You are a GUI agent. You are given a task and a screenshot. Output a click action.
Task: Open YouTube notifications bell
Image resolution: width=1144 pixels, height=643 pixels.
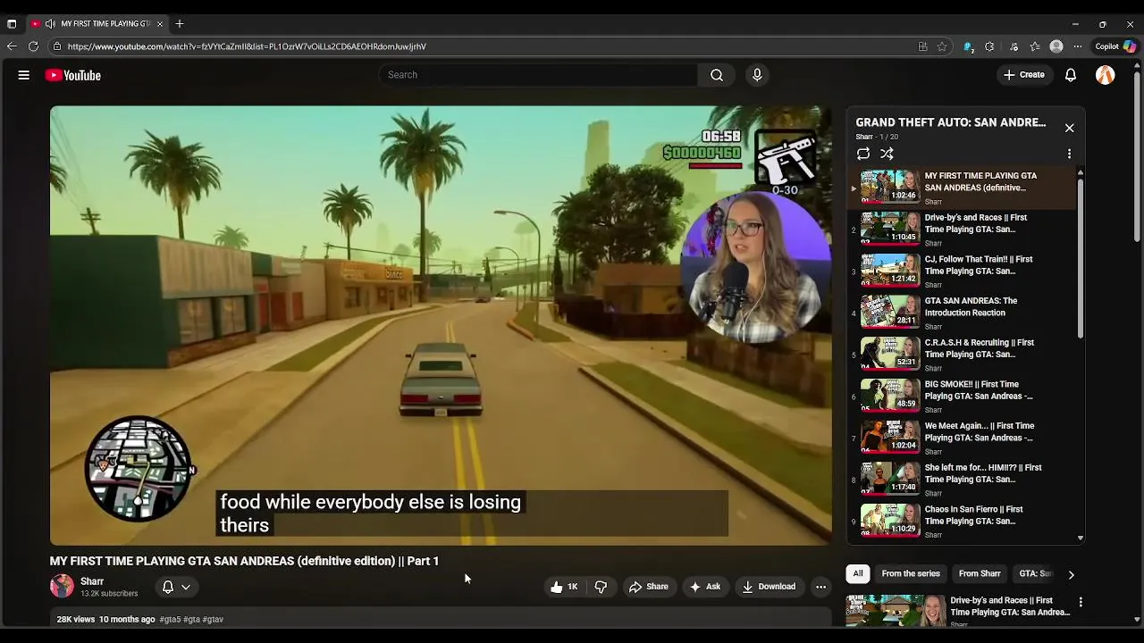(x=1071, y=75)
